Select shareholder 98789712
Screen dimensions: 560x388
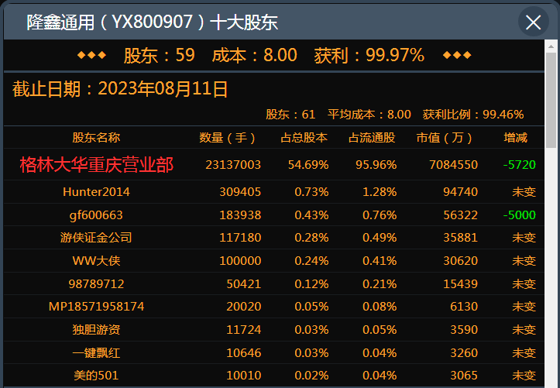tap(96, 284)
